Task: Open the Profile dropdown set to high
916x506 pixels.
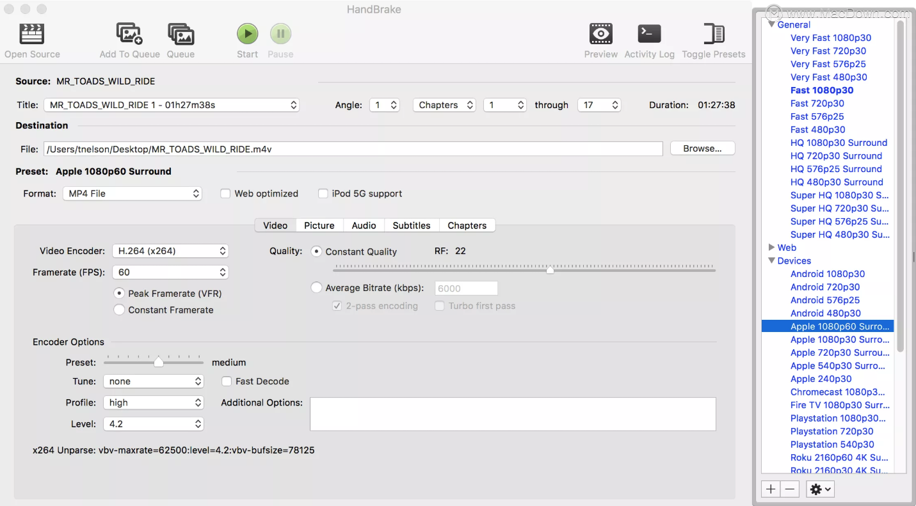Action: pos(154,402)
